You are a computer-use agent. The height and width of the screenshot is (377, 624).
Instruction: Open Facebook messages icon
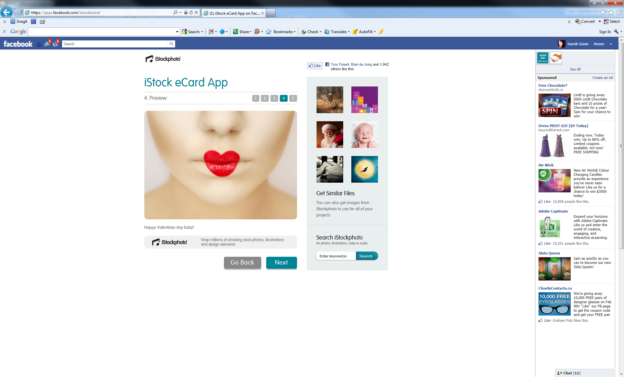click(x=47, y=44)
